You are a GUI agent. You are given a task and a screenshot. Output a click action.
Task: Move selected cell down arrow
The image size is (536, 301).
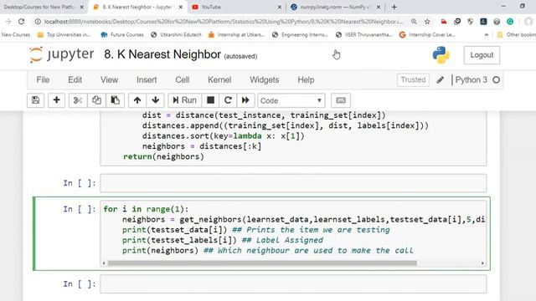click(156, 100)
